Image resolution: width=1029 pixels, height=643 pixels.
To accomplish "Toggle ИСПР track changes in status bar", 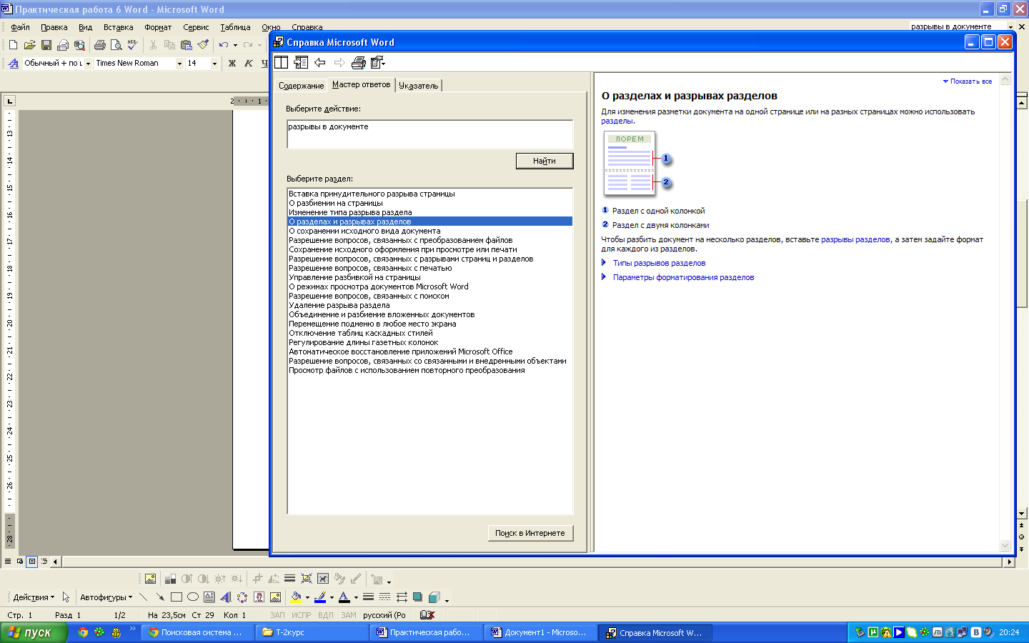I will point(302,615).
